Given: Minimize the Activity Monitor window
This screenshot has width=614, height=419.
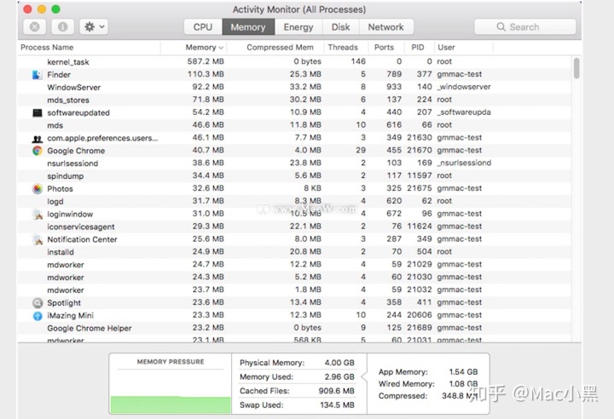Looking at the screenshot, I should coord(42,9).
